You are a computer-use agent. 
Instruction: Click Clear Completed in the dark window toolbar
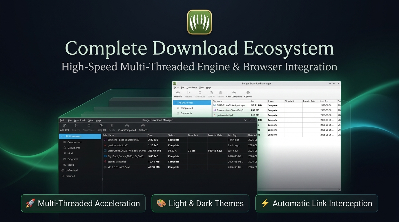click(x=127, y=128)
